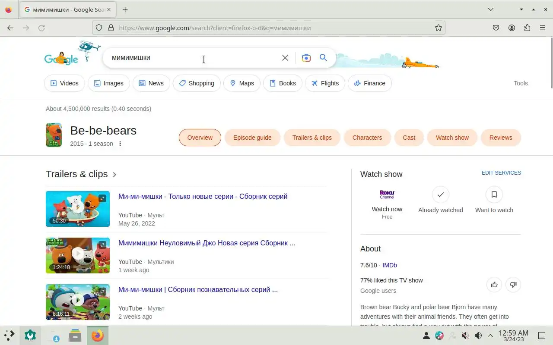The image size is (553, 345).
Task: Show site security lock information
Action: tap(111, 28)
